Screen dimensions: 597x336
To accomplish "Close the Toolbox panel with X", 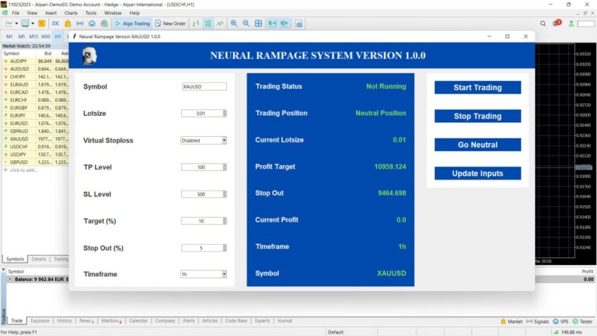I will pyautogui.click(x=3, y=270).
